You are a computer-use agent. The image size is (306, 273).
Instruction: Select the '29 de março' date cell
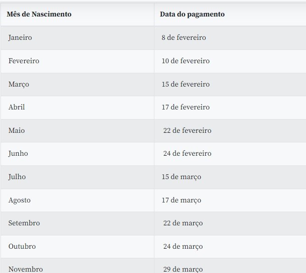pyautogui.click(x=183, y=269)
